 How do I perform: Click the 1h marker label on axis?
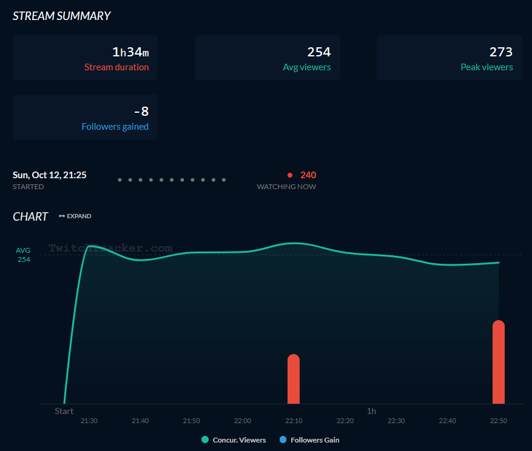[x=371, y=411]
